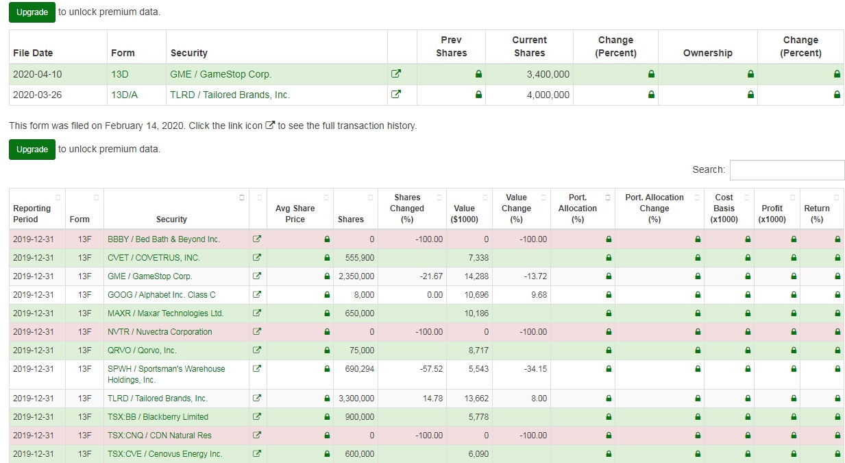Sort holdings by Value ($1000) column
Image resolution: width=845 pixels, height=463 pixels.
point(464,213)
